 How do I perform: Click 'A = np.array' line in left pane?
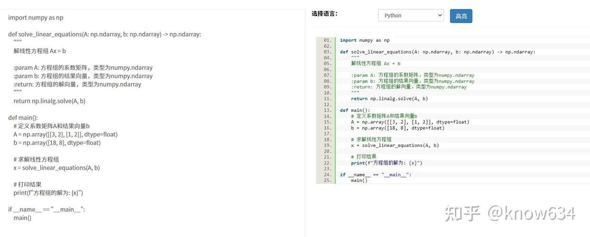coord(65,134)
